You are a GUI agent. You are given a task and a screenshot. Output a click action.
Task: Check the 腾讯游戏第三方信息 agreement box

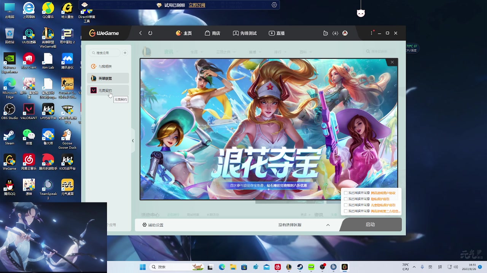(x=345, y=211)
